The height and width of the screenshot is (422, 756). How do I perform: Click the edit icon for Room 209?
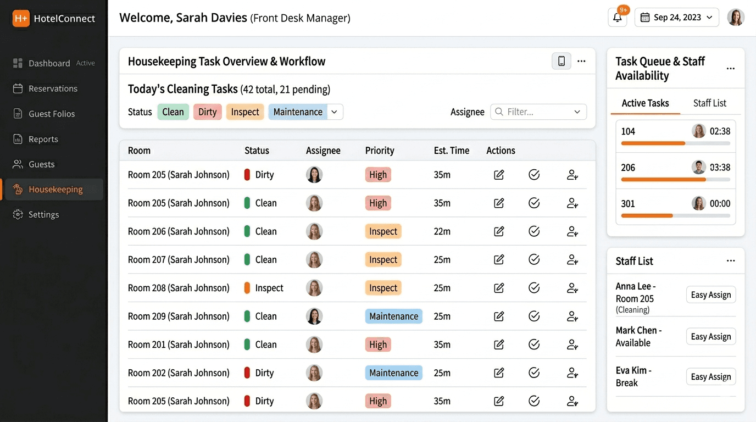click(x=499, y=316)
